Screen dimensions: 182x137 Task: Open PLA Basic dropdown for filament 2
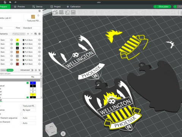[x=29, y=40]
